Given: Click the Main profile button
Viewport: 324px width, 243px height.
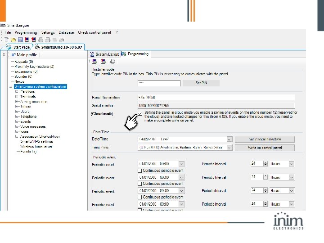Looking at the screenshot, I should click(24, 54).
